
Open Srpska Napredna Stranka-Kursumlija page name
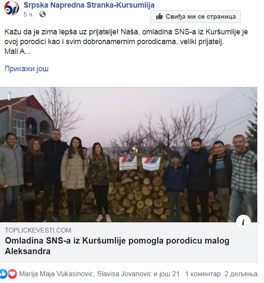coord(89,5)
